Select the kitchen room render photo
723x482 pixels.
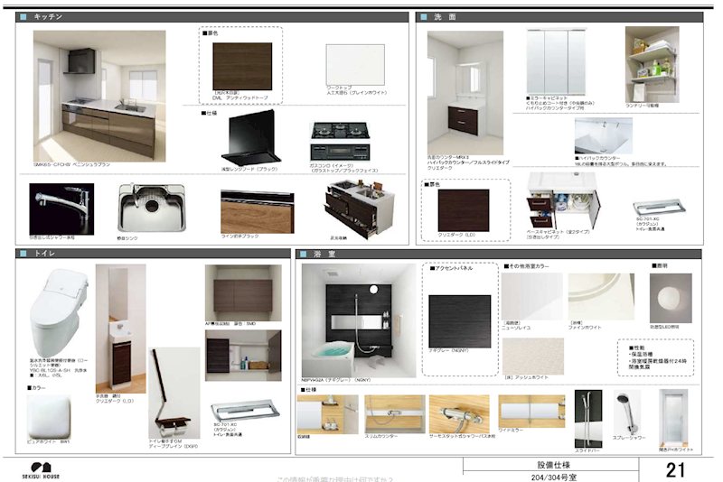99,96
